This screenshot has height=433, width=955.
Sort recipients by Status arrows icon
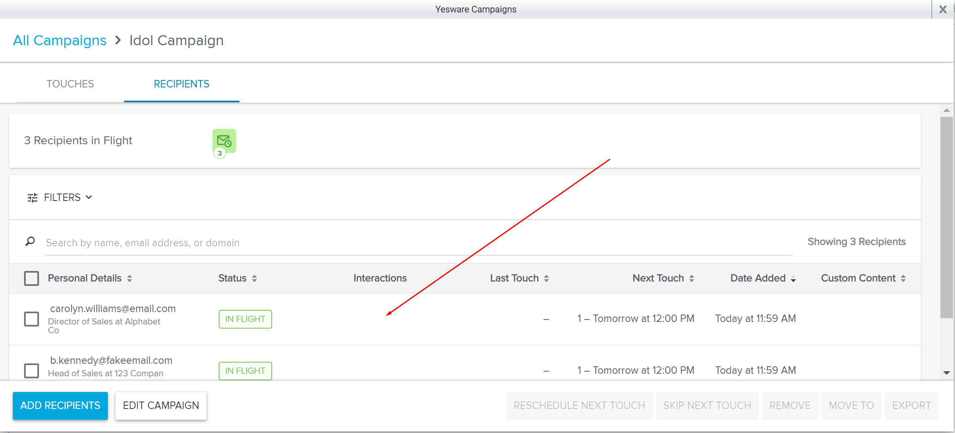[x=254, y=278]
